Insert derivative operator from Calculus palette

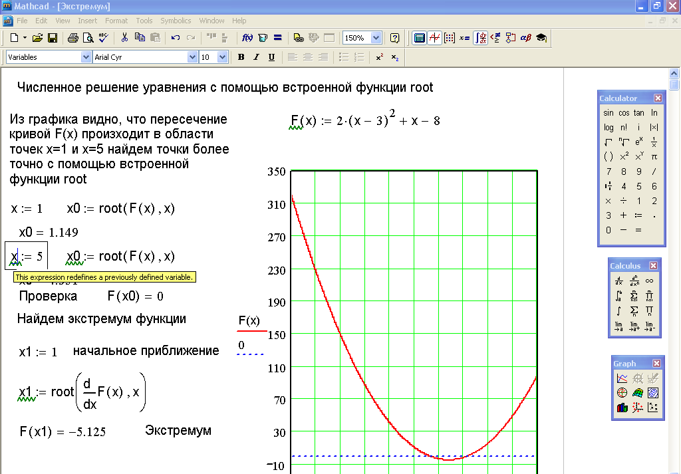click(x=619, y=281)
